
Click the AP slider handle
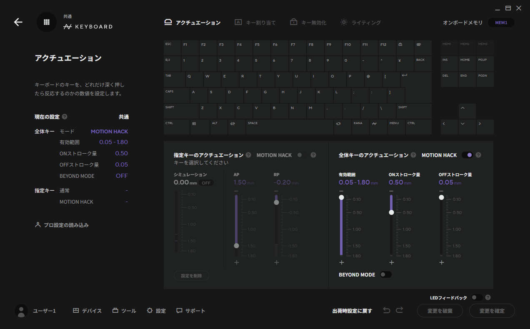pyautogui.click(x=236, y=246)
